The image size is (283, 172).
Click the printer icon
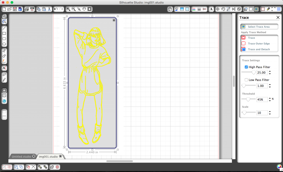27,9
